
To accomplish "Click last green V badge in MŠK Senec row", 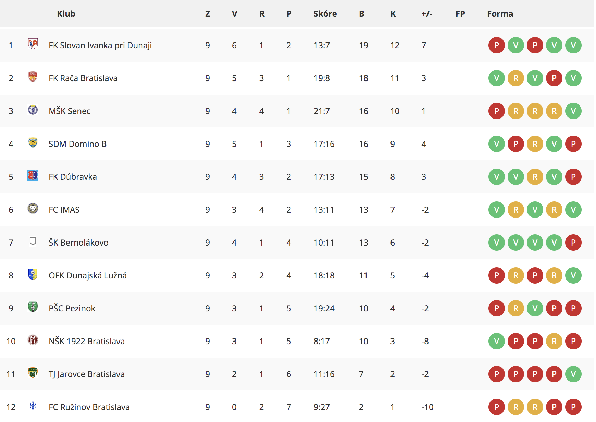I will click(573, 111).
